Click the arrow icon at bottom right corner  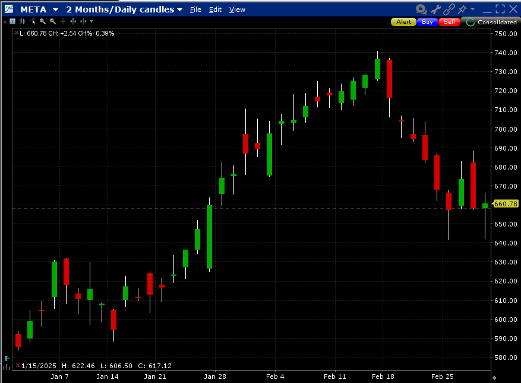coord(494,378)
